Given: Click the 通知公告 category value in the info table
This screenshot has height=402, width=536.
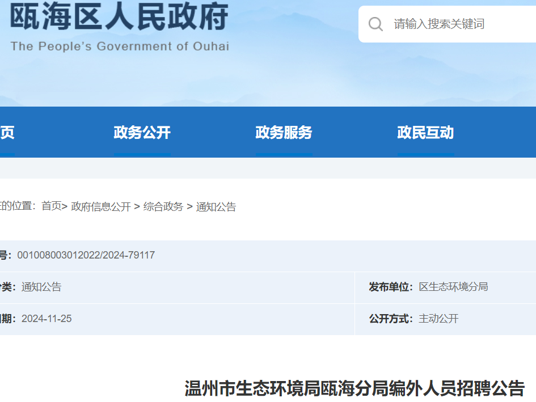Looking at the screenshot, I should 41,287.
